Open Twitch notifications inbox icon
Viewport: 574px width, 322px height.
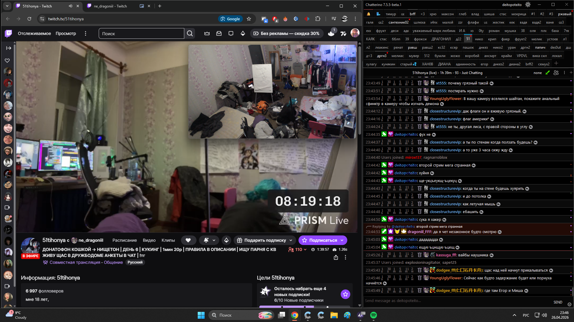(x=219, y=33)
